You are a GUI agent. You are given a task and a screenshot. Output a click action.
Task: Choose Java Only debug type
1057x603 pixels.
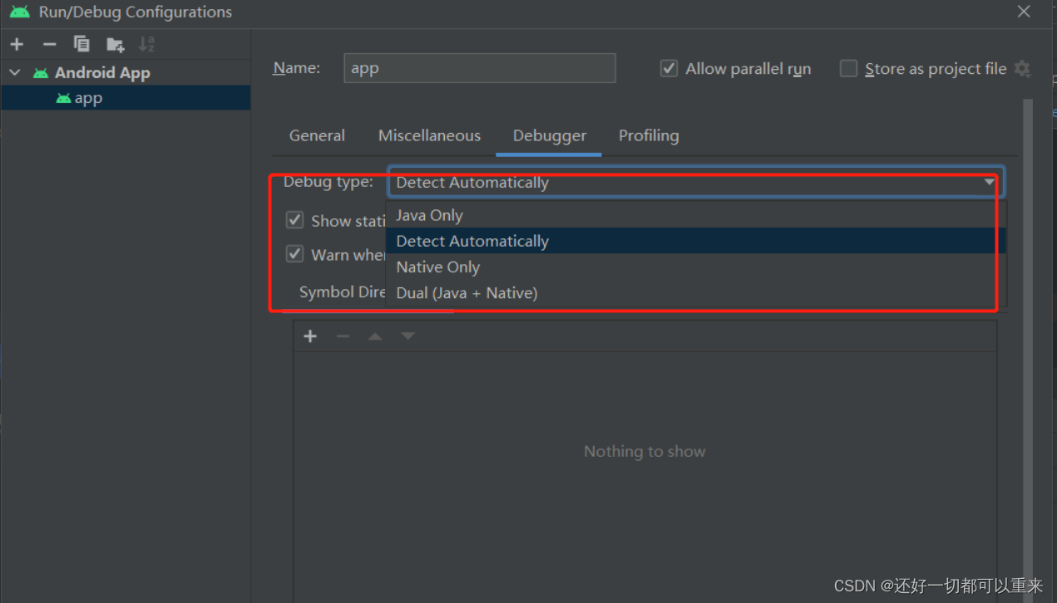click(x=429, y=215)
